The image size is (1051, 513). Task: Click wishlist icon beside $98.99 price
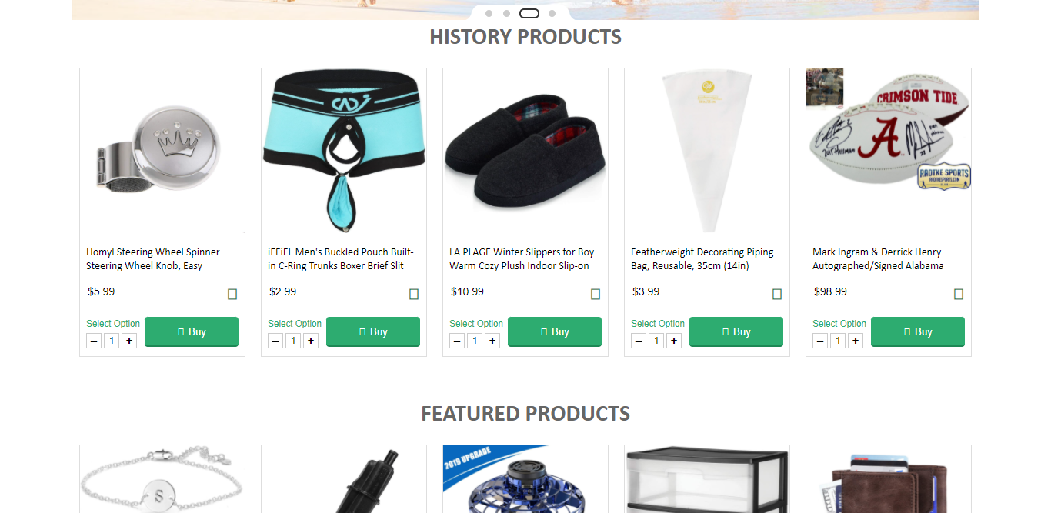pos(959,294)
